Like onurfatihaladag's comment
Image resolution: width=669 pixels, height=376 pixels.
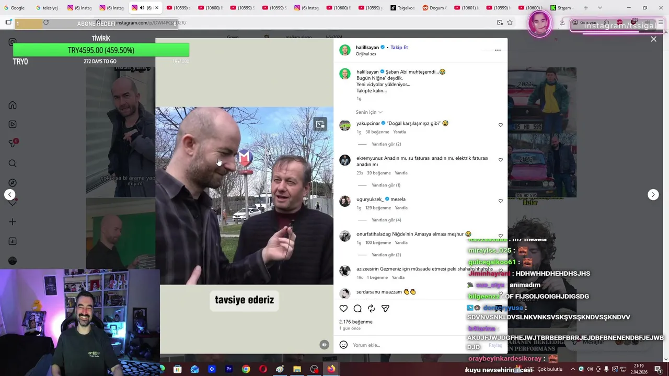pyautogui.click(x=501, y=236)
